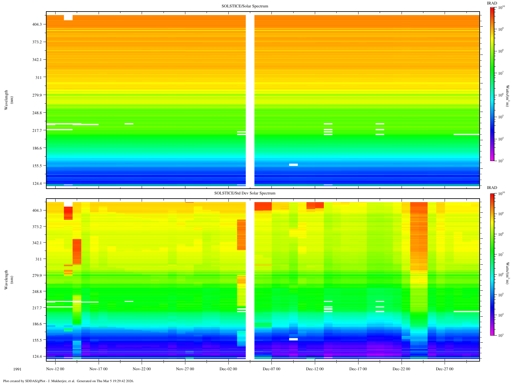Select the Dec-02 00 time axis label

pos(228,369)
